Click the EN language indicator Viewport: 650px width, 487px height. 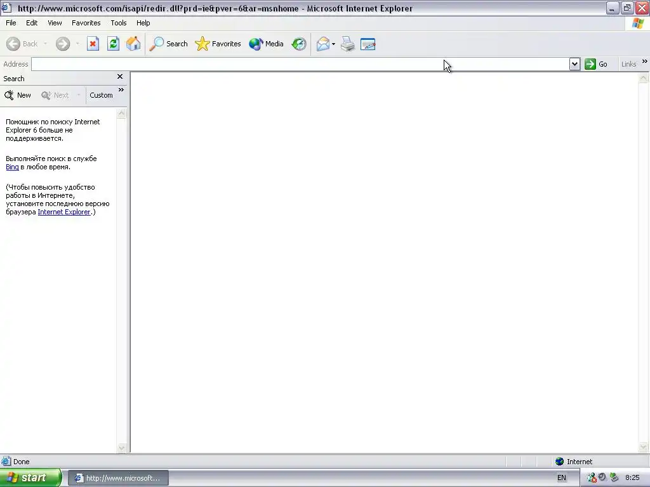(x=562, y=478)
